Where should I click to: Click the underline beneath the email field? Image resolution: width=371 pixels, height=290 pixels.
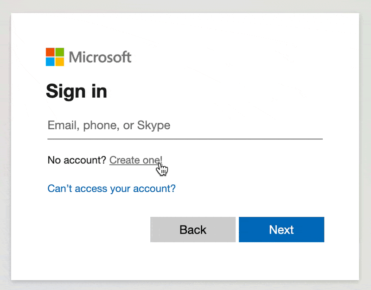(185, 139)
